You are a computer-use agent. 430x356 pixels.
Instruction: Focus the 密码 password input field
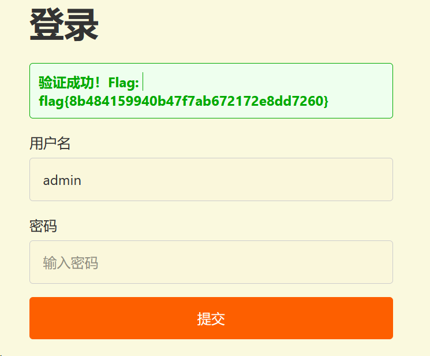[211, 262]
